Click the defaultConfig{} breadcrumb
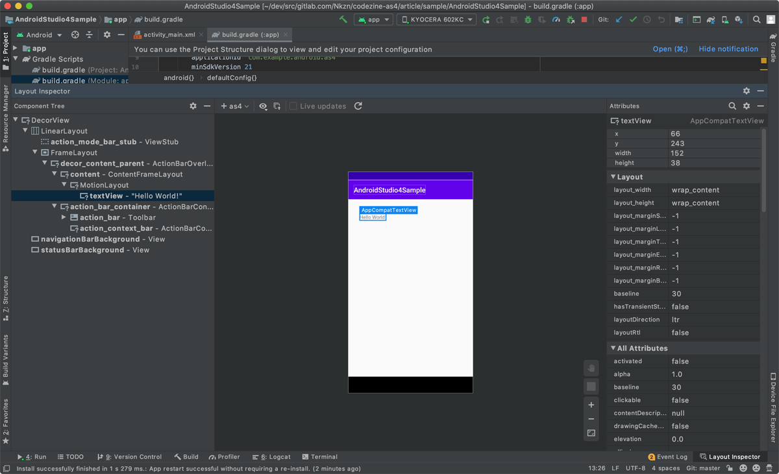The height and width of the screenshot is (474, 779). point(232,78)
